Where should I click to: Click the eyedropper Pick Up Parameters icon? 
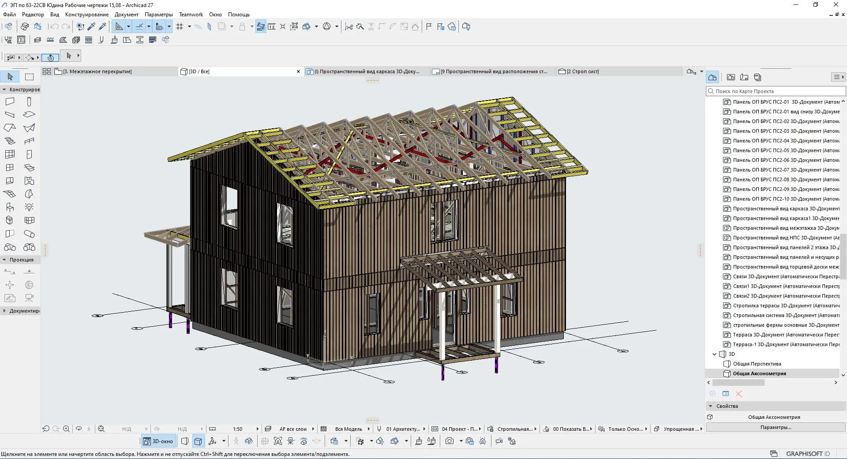coord(91,26)
